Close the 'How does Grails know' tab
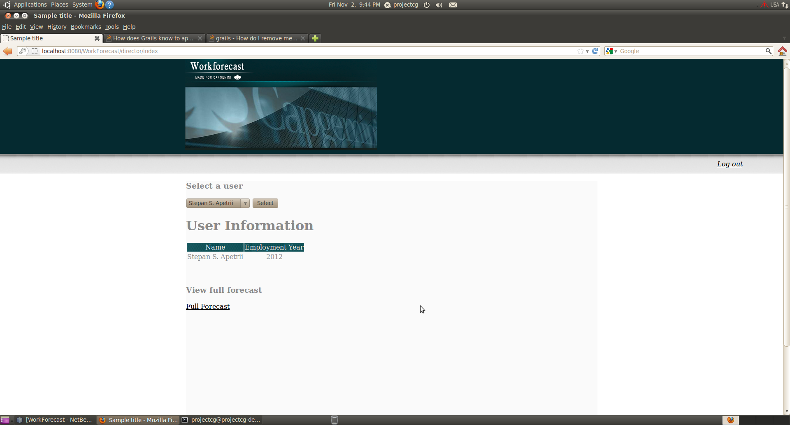 [200, 38]
